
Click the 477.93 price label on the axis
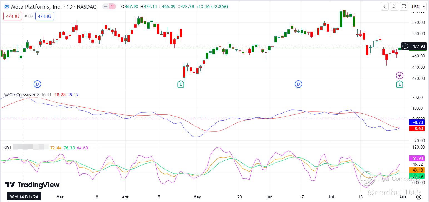pos(418,46)
